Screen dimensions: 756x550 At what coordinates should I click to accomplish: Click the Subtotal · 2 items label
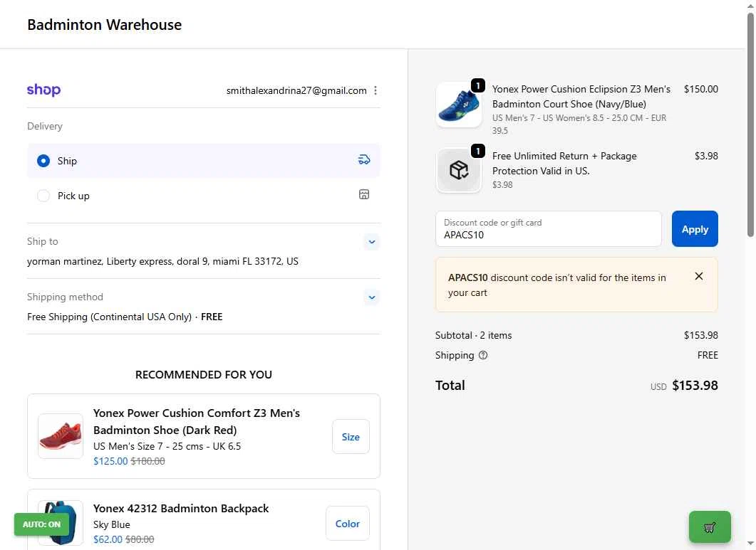(473, 335)
